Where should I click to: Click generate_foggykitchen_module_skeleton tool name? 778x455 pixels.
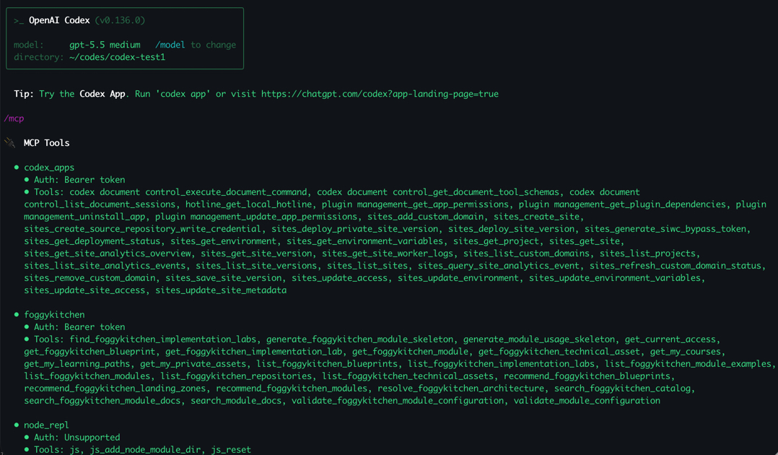point(359,339)
